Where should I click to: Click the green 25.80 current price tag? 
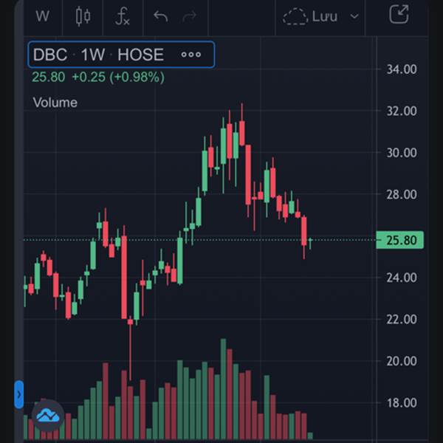pos(399,240)
